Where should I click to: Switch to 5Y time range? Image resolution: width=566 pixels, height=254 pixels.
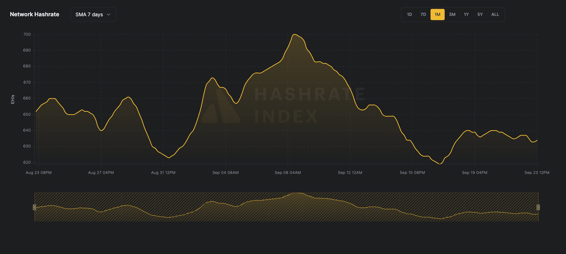[x=480, y=14]
